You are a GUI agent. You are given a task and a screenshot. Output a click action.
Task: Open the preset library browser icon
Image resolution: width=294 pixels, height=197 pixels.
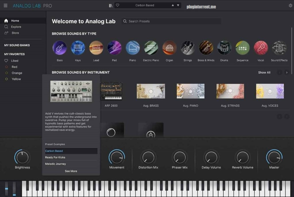click(111, 5)
